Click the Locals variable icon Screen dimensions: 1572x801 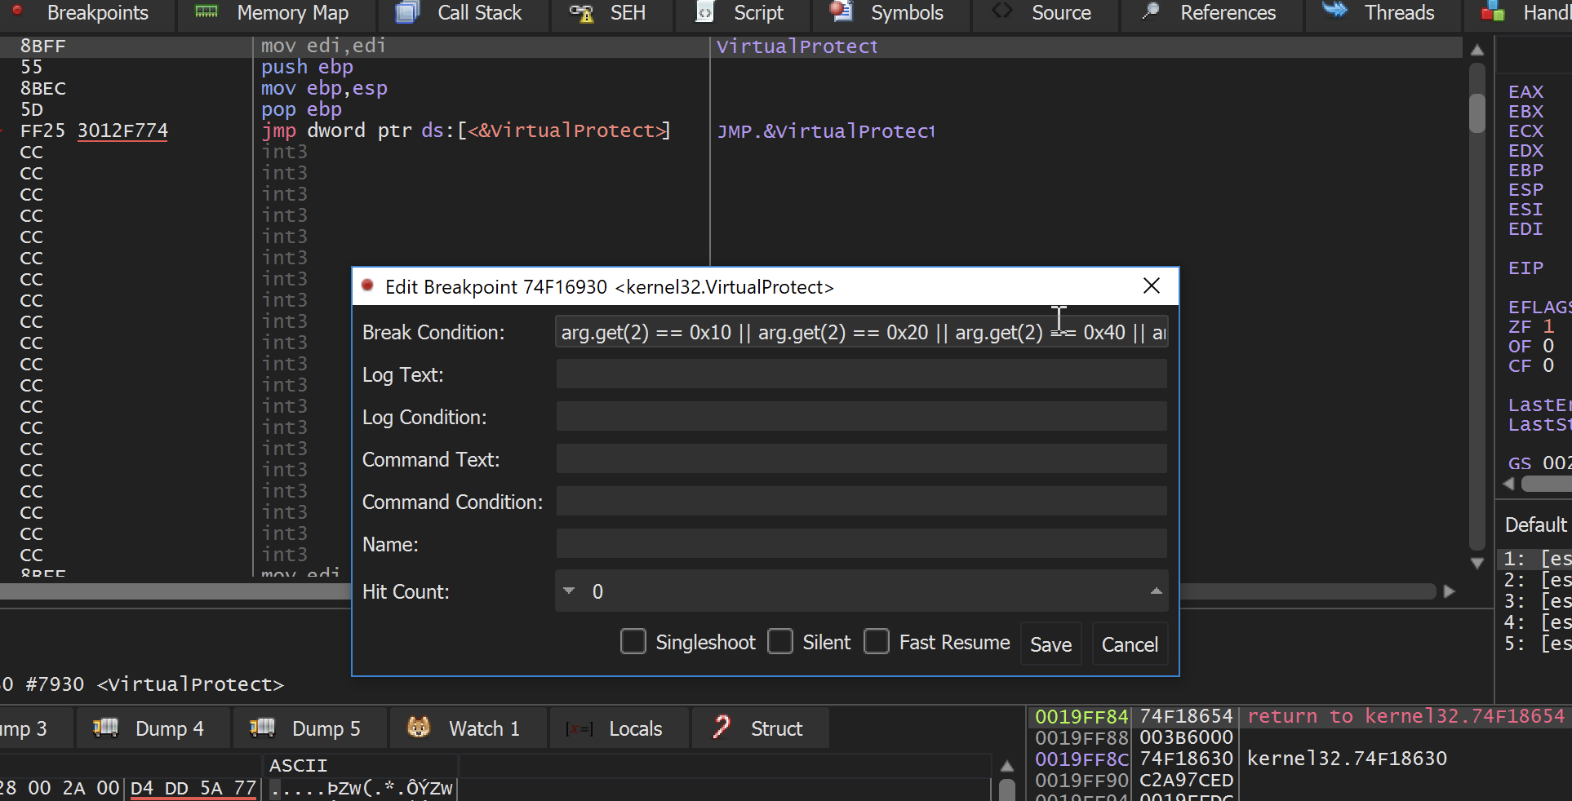580,728
